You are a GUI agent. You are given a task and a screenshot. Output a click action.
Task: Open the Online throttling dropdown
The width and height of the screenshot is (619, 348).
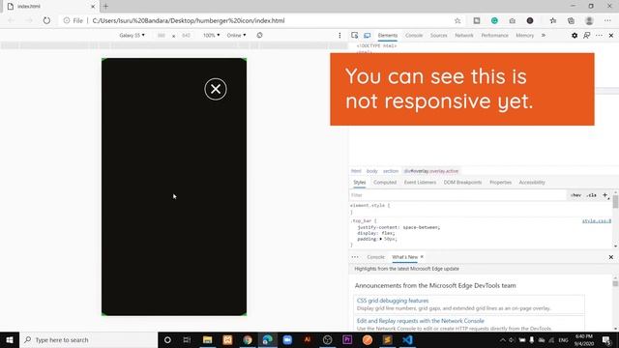pyautogui.click(x=236, y=35)
